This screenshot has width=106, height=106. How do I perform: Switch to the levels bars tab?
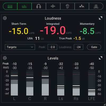click(x=24, y=6)
